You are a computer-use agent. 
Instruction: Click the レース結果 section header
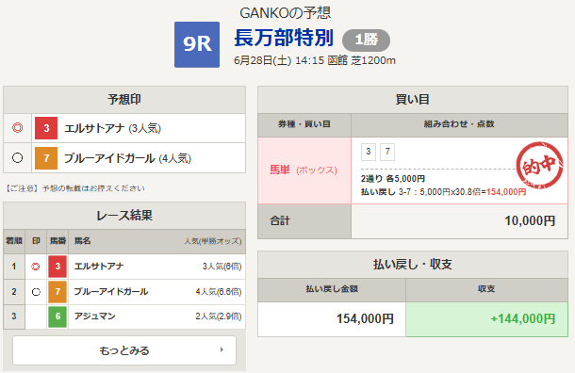coord(124,216)
